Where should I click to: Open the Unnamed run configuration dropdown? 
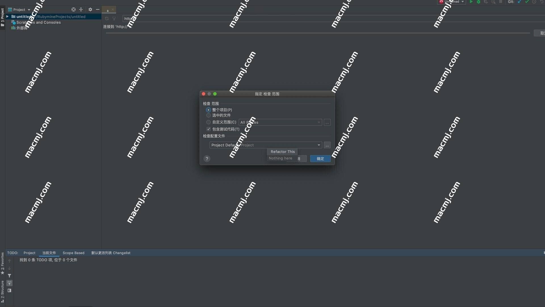[452, 2]
